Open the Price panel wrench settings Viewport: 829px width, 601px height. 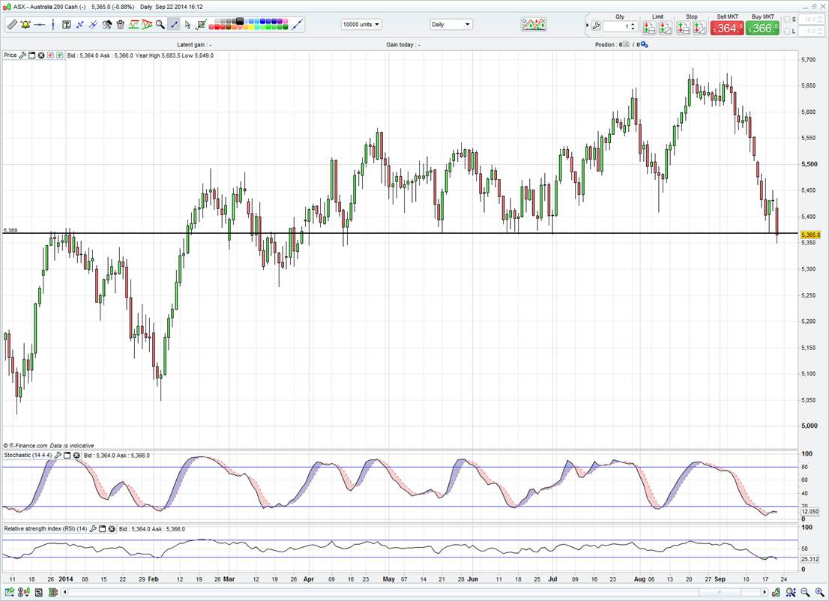(x=22, y=55)
